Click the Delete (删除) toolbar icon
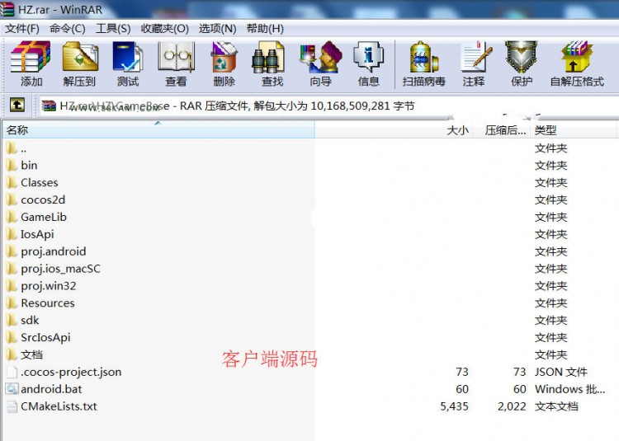This screenshot has height=441, width=619. click(x=224, y=58)
